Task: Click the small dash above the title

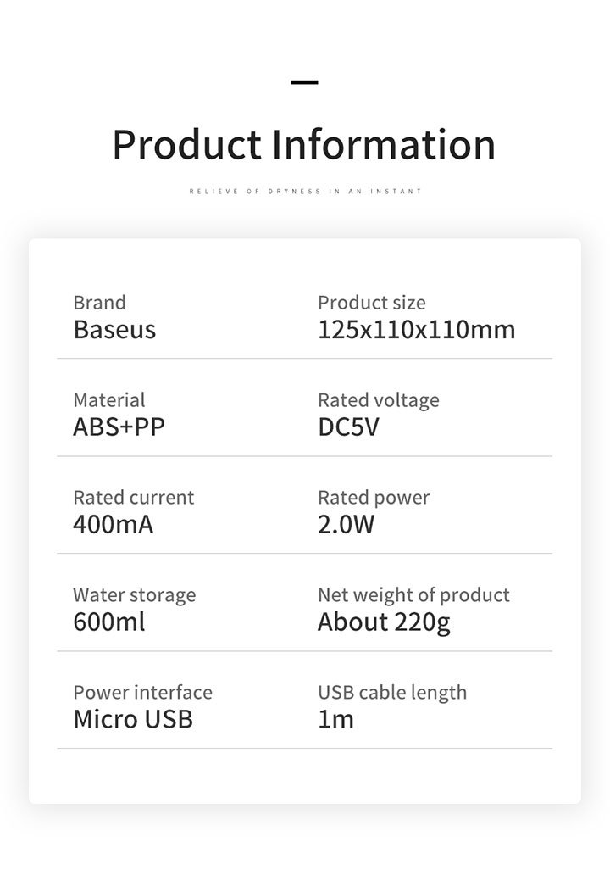Action: coord(304,82)
